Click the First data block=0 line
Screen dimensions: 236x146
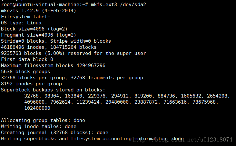[x=27, y=59]
